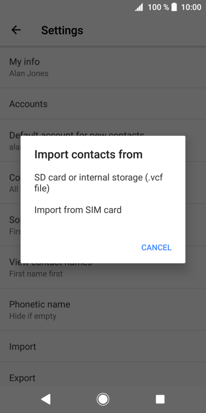Image resolution: width=206 pixels, height=413 pixels.
Task: Tap the Import contacts from dialog heading
Action: [88, 154]
